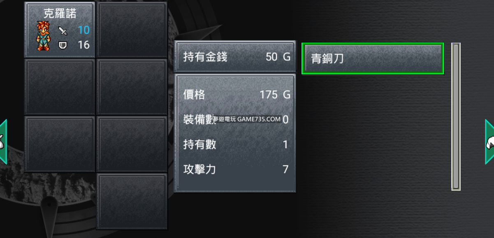Click the 價格 price row

pos(237,95)
